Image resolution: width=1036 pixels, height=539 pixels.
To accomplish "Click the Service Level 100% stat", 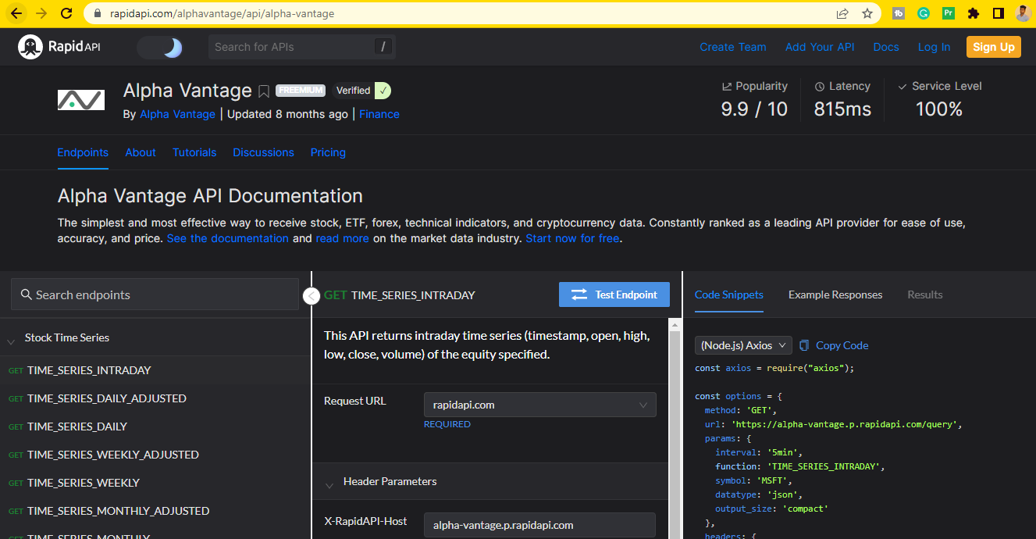I will coord(939,99).
